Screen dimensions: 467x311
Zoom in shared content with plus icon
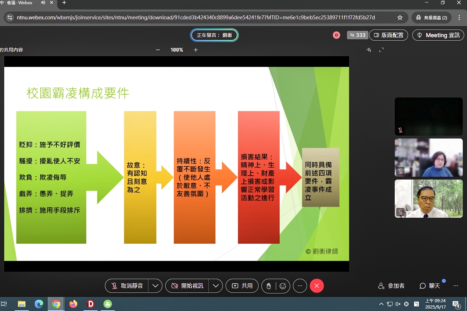[x=196, y=50]
